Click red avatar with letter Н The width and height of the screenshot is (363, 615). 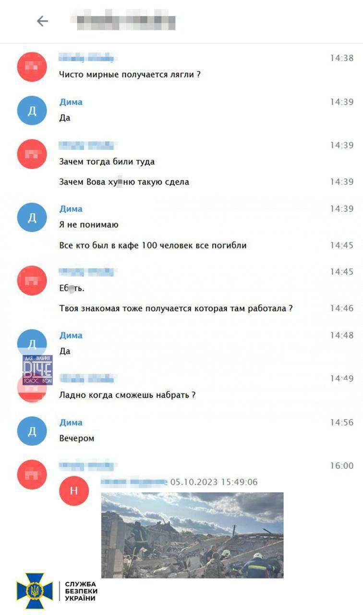[74, 491]
